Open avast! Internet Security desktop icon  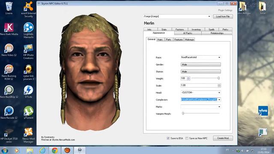[29, 9]
